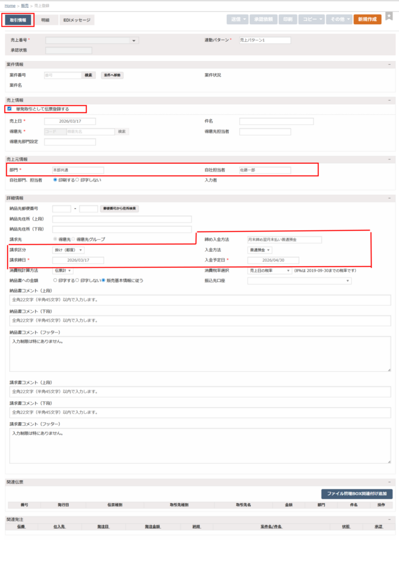Click ファイル管理BOX関連付け追加 button
399x563 pixels.
click(x=357, y=494)
